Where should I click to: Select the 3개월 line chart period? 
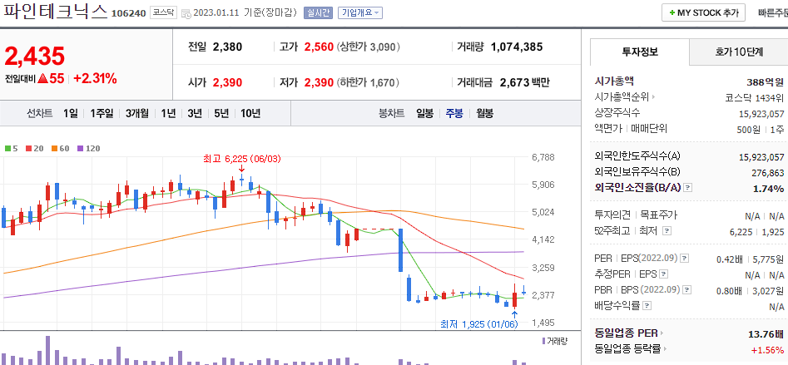[137, 113]
